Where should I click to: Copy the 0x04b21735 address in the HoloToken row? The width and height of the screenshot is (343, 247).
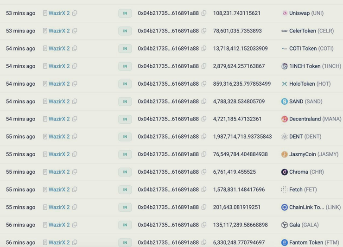[x=204, y=84]
